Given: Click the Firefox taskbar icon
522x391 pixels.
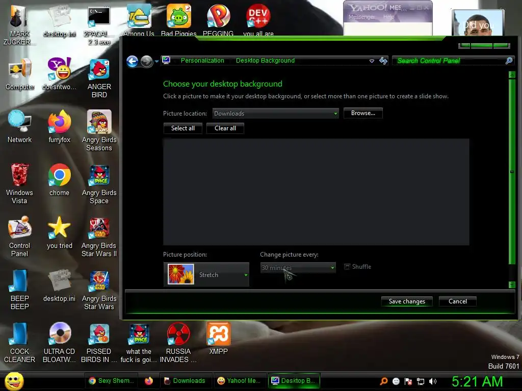Looking at the screenshot, I should click(x=148, y=381).
